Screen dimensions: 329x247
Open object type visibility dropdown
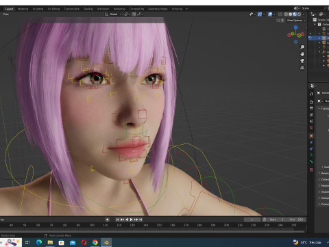(252, 14)
